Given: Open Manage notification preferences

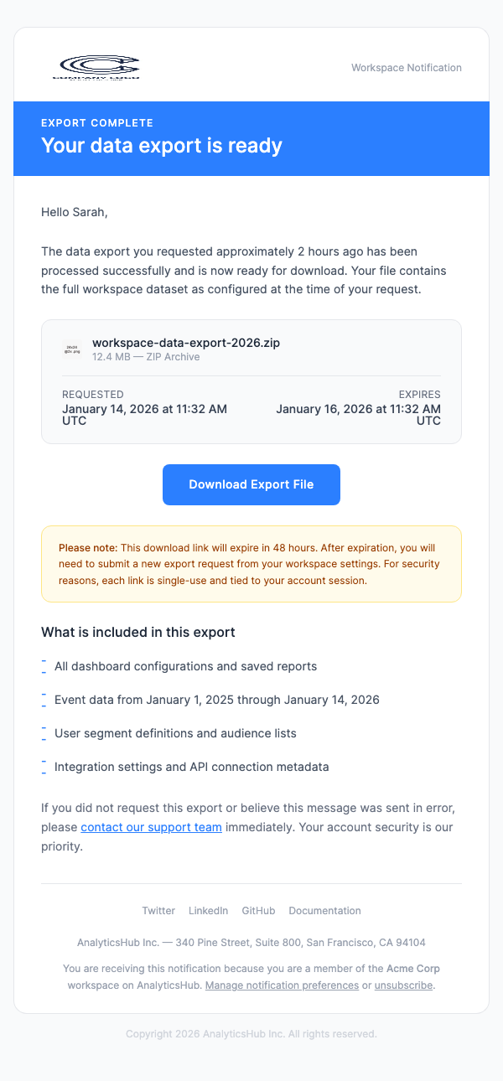Looking at the screenshot, I should point(282,985).
